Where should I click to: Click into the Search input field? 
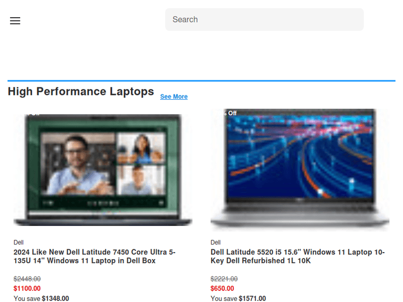[264, 19]
